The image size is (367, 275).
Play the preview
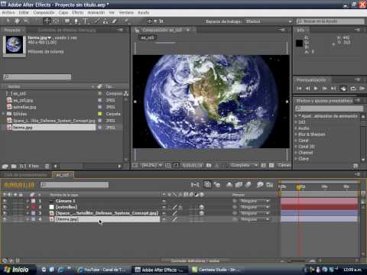(x=316, y=89)
